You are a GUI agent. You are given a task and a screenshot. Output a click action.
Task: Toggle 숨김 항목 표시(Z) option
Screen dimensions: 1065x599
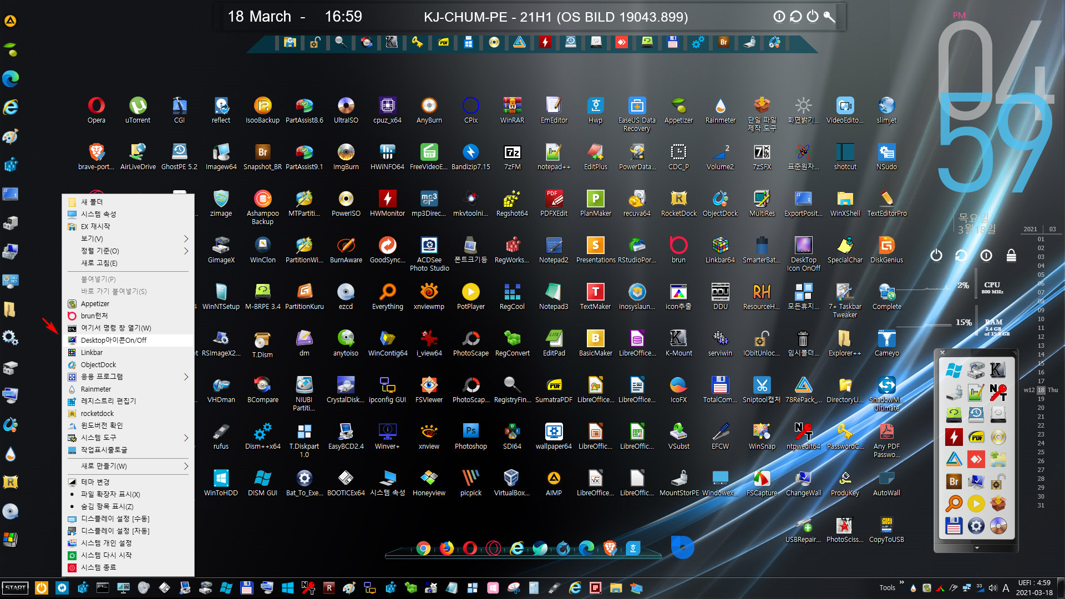point(128,506)
